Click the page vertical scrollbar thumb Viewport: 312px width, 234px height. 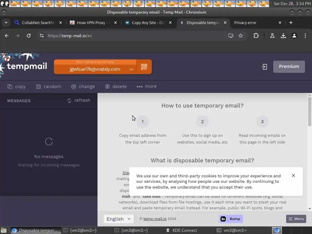click(310, 112)
